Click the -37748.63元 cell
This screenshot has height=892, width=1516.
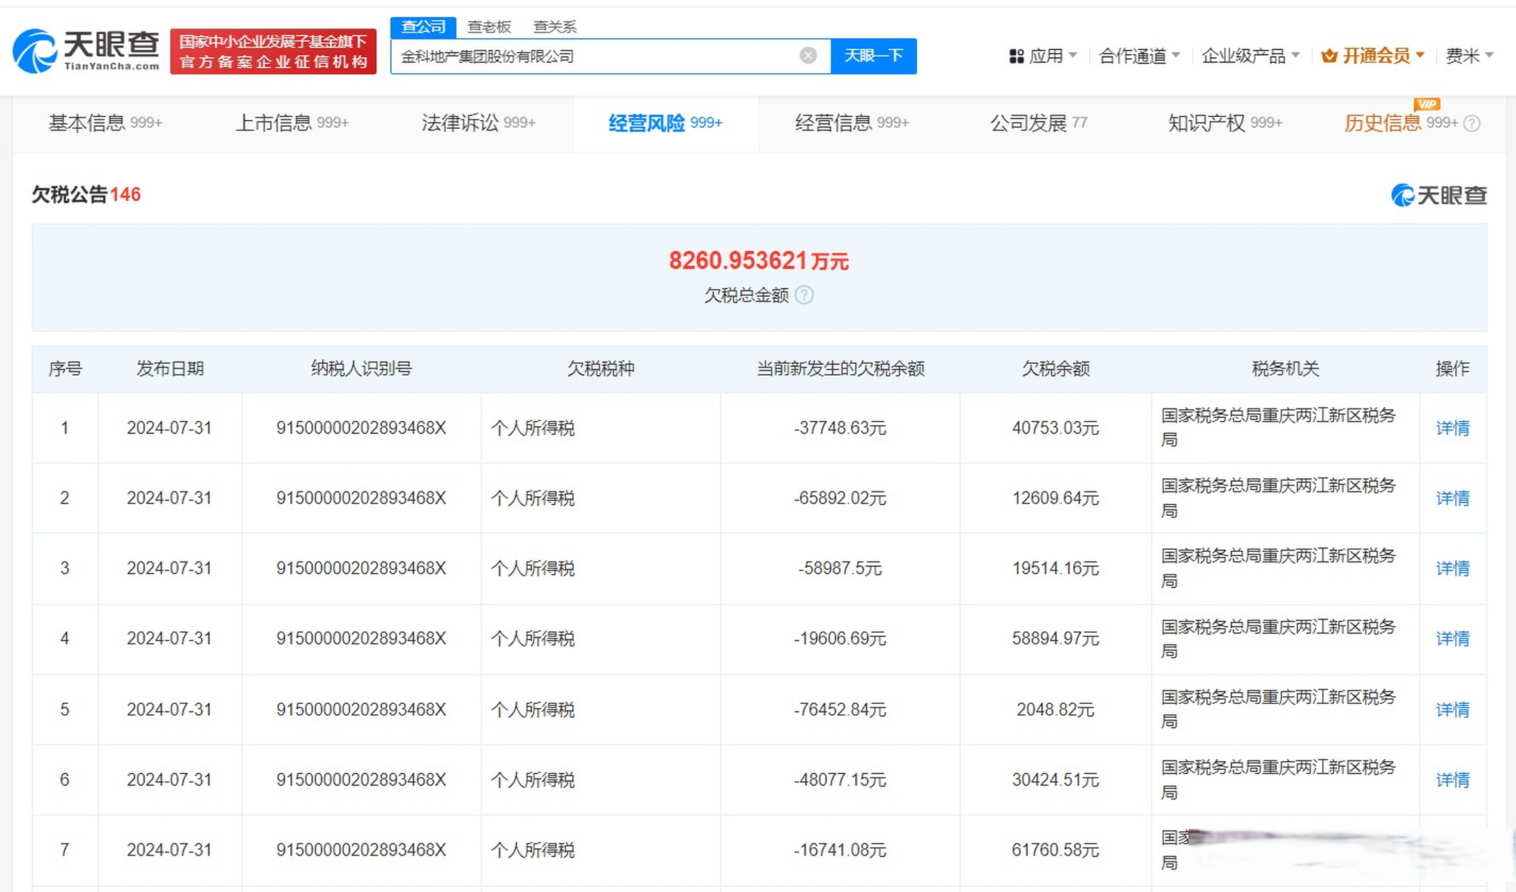tap(840, 428)
